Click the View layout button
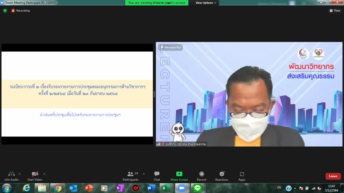This screenshot has width=344, height=193. 335,11
